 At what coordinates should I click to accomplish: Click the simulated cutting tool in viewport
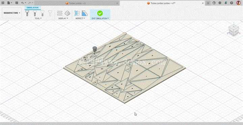click(x=95, y=49)
